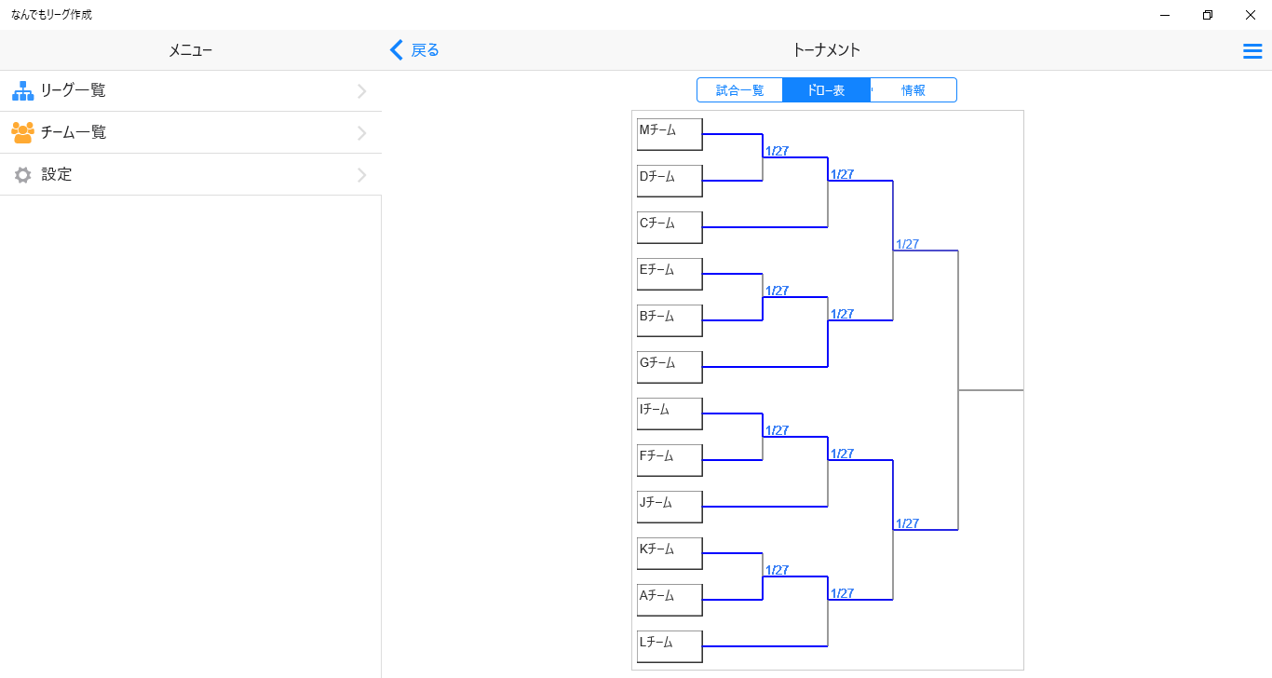This screenshot has width=1272, height=678.
Task: Click the 1/27 match link for Mチーム vs Dチーム
Action: coord(777,151)
